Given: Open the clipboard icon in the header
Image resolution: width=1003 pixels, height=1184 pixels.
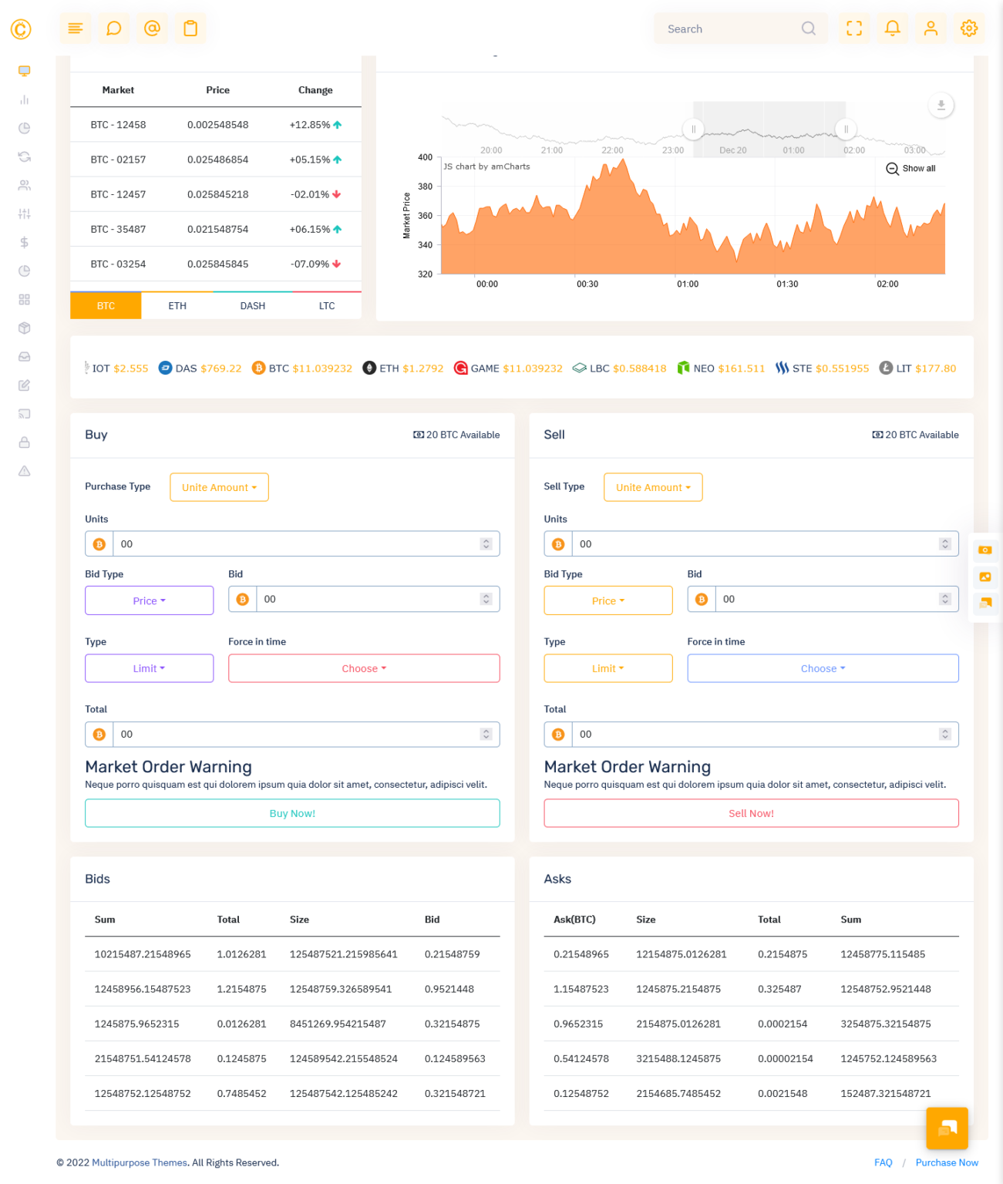Looking at the screenshot, I should coord(190,28).
